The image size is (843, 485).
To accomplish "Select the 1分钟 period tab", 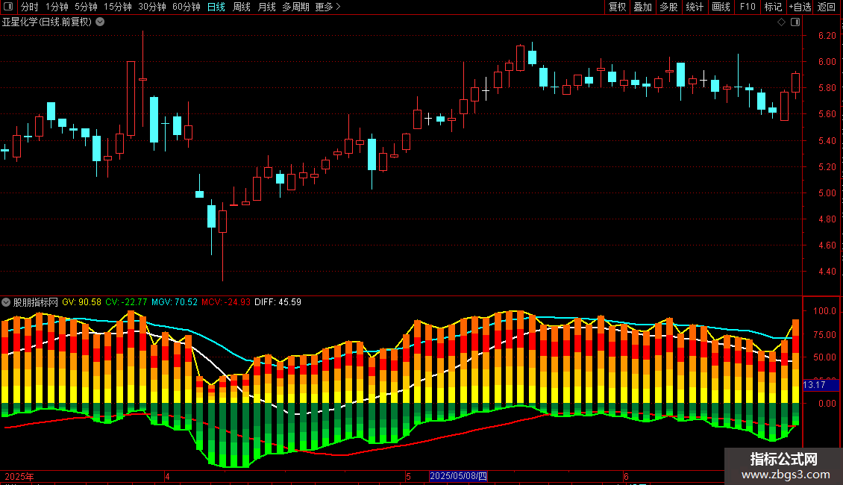I will tap(57, 7).
